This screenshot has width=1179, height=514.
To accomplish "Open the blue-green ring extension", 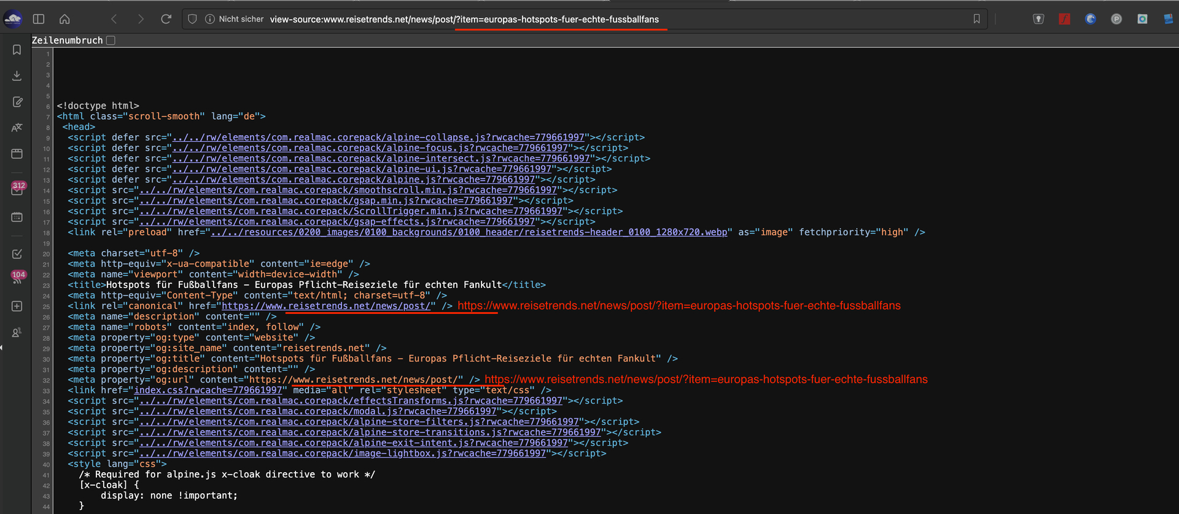I will pos(1142,19).
